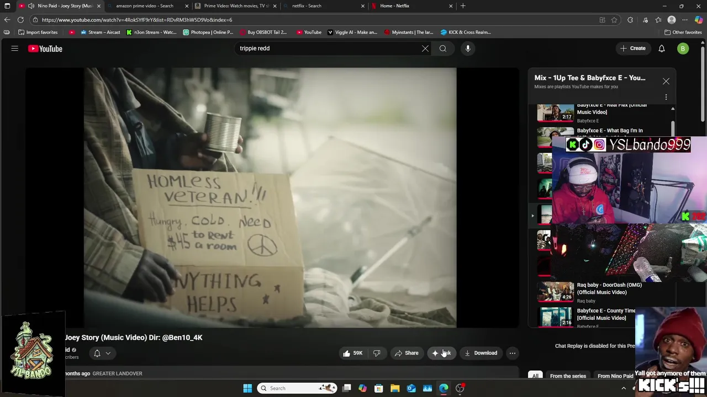Select 'All' filter chip
The image size is (707, 397).
pos(535,376)
